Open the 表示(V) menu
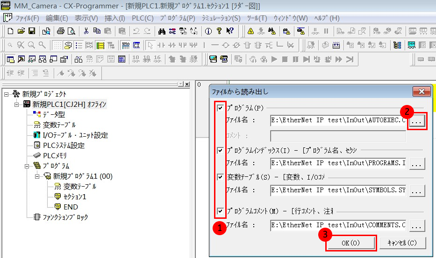Image resolution: width=436 pixels, height=258 pixels. 86,18
